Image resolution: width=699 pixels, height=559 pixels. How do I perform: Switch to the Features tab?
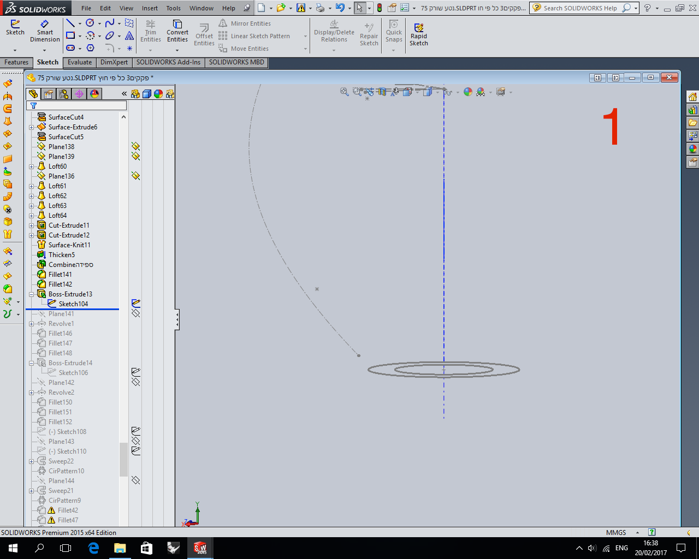pos(16,62)
